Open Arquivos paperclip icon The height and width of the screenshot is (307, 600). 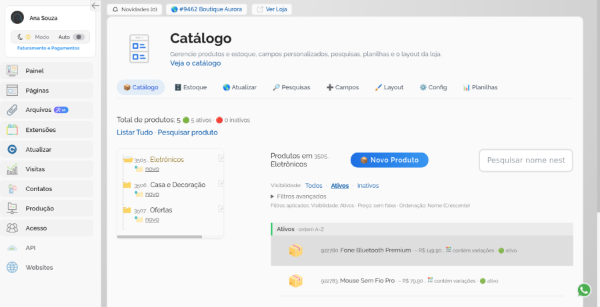tap(12, 110)
